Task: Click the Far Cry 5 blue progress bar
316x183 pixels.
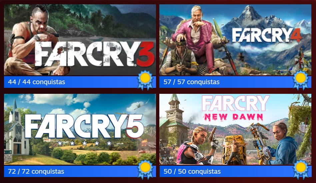Action: pyautogui.click(x=80, y=171)
